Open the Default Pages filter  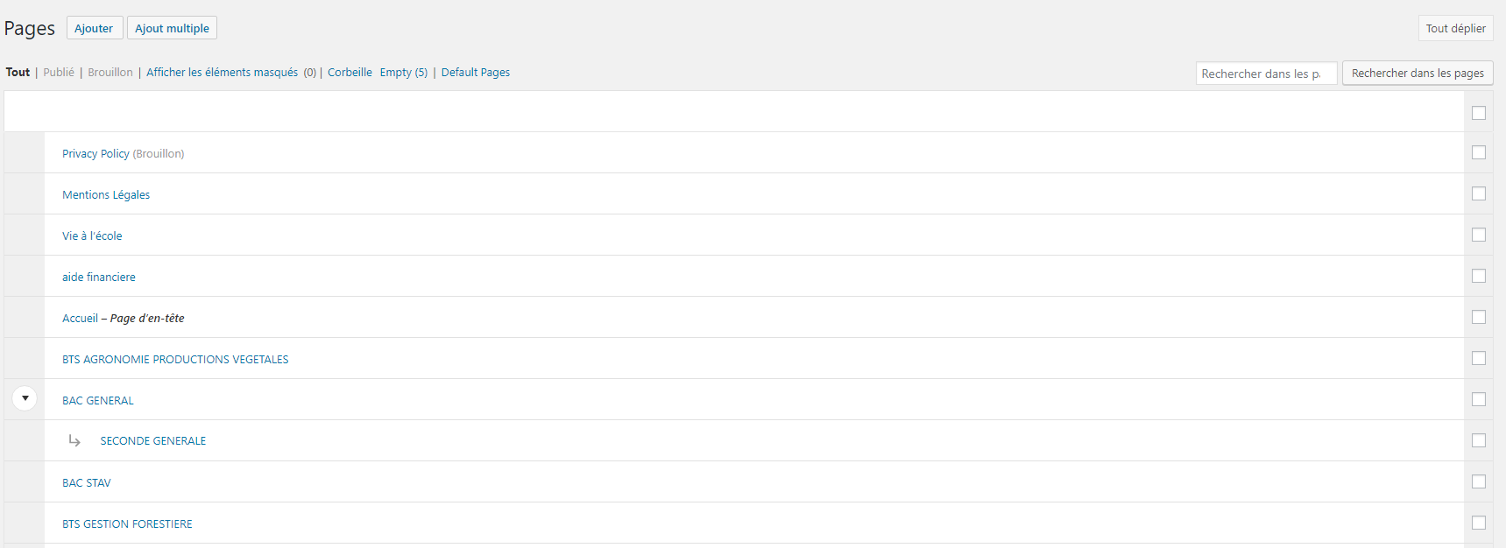475,73
